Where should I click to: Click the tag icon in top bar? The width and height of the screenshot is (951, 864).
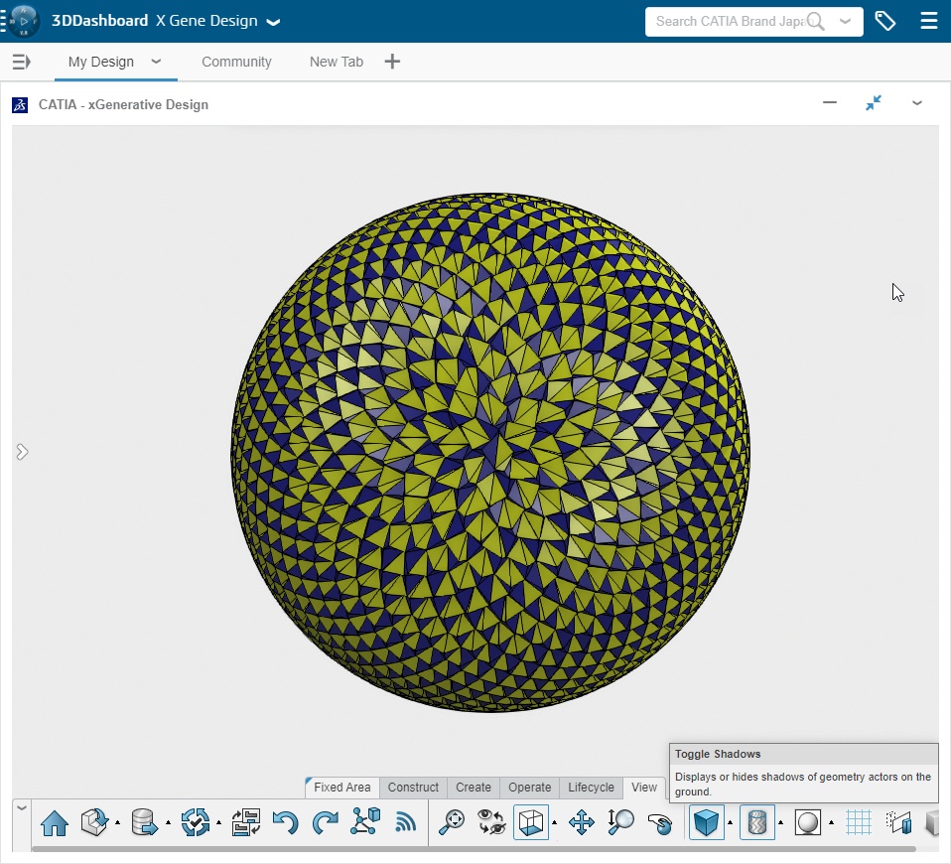click(885, 21)
